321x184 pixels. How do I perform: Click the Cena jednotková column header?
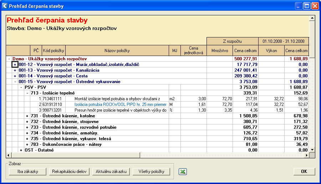(x=194, y=51)
